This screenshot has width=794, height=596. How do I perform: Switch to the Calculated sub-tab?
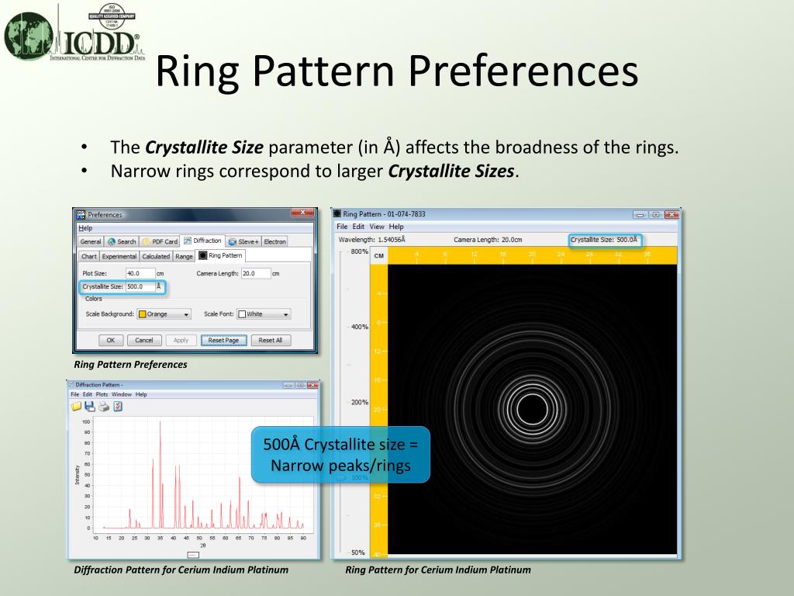156,256
